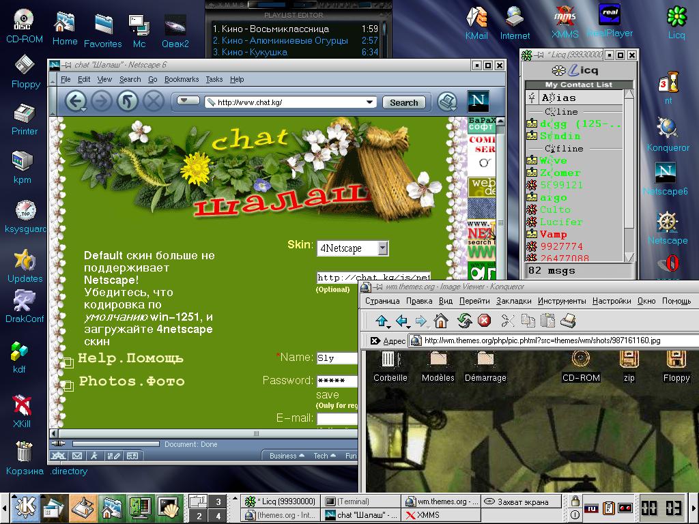This screenshot has height=524, width=699.
Task: Click the Cut scissors icon in Konqueror
Action: (x=507, y=321)
